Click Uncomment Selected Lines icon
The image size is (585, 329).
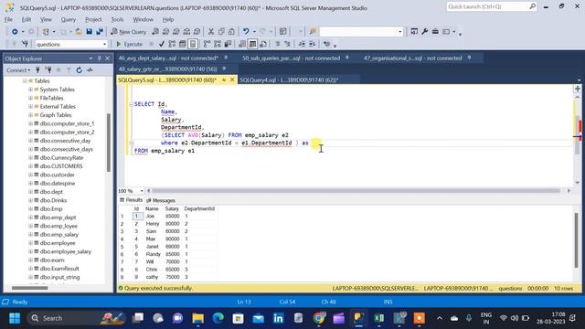pyautogui.click(x=287, y=44)
